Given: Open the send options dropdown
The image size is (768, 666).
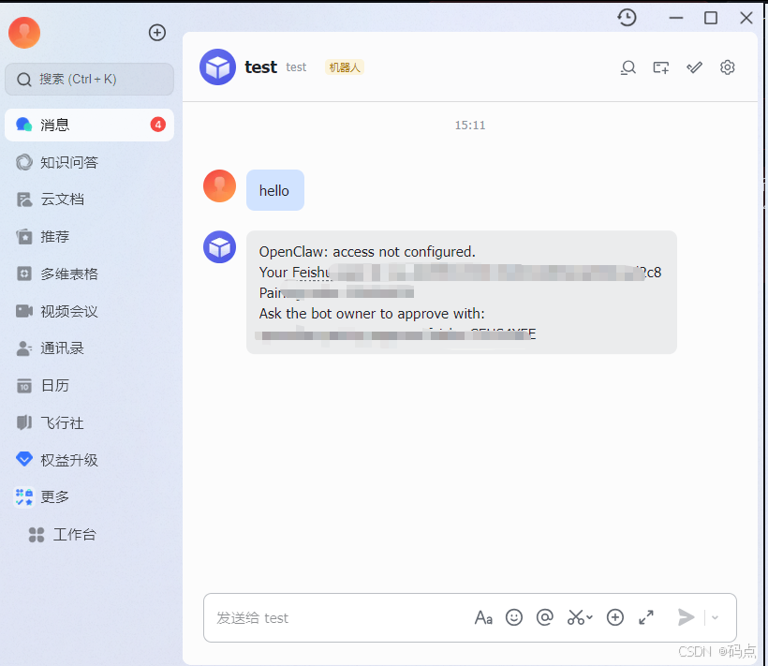Looking at the screenshot, I should point(716,617).
